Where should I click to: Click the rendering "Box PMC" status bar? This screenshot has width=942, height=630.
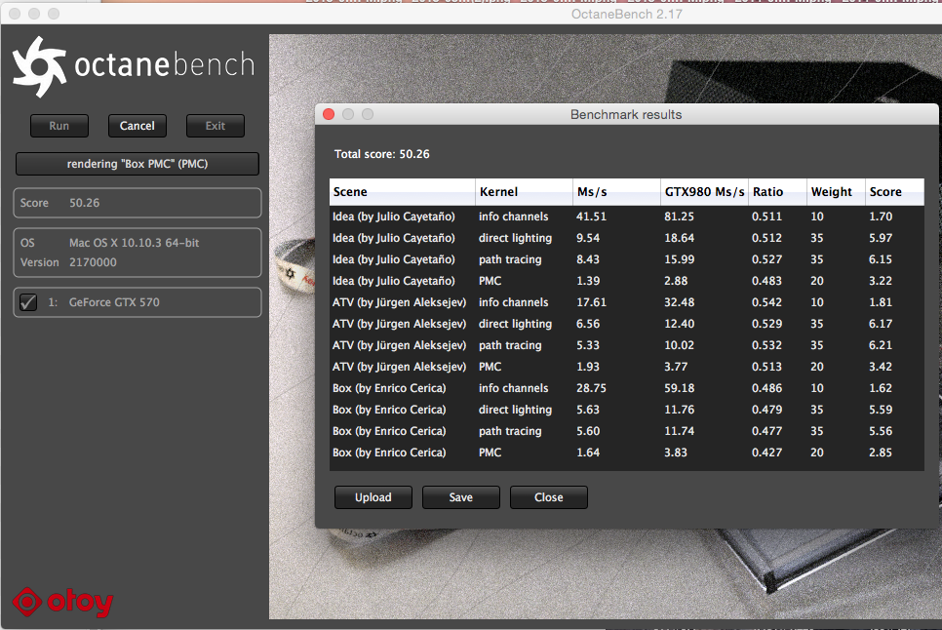pyautogui.click(x=137, y=164)
